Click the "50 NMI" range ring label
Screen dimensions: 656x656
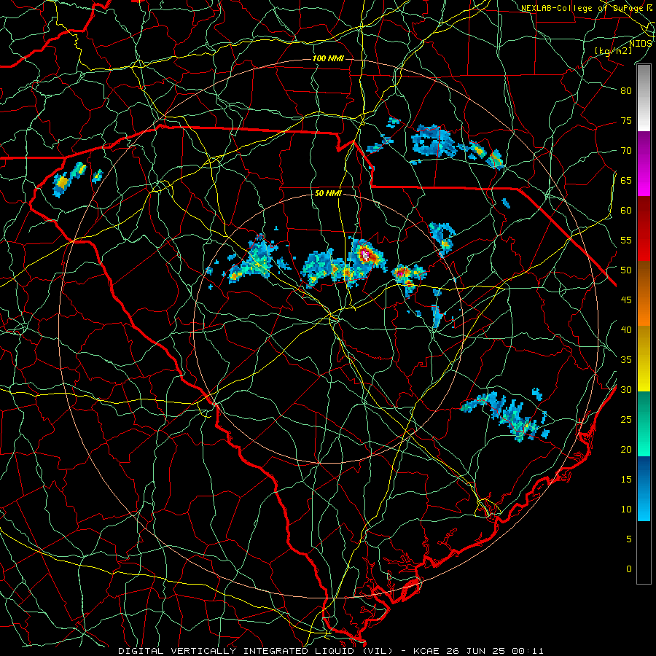[x=328, y=193]
